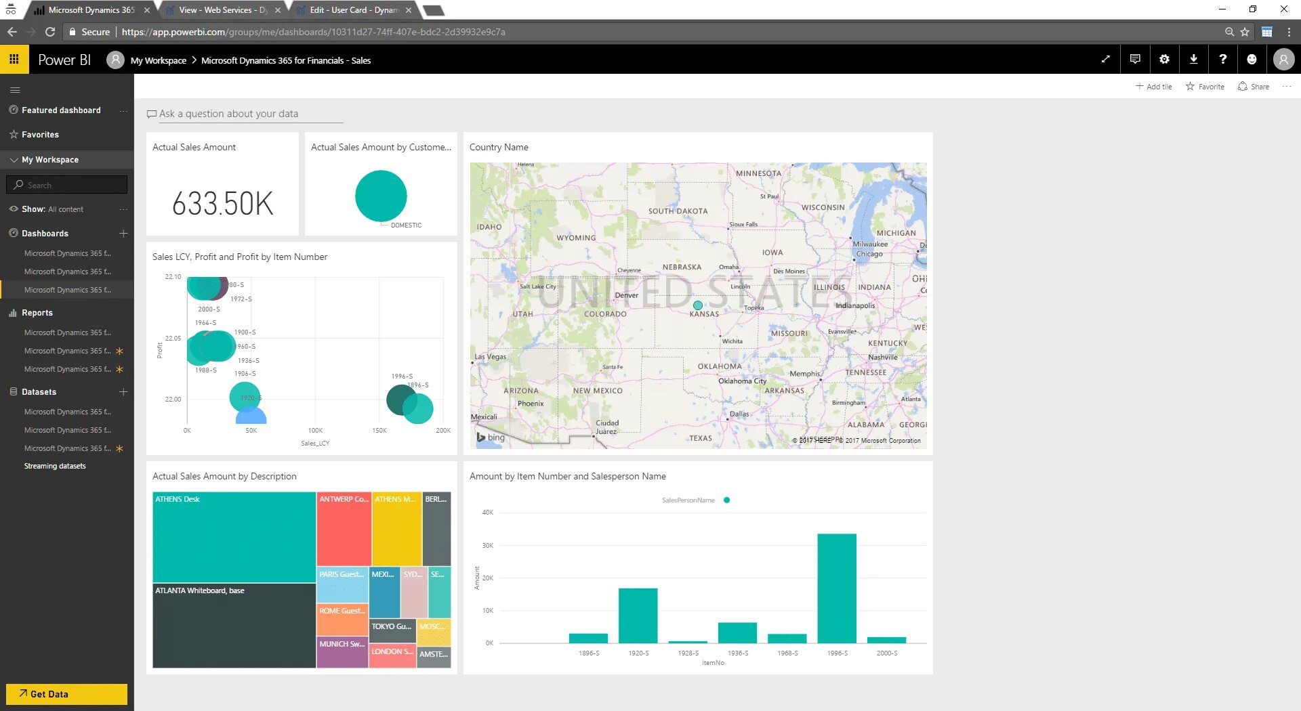The image size is (1301, 711).
Task: Open last Microsoft Dynamics 365 dataset with star
Action: tap(67, 448)
